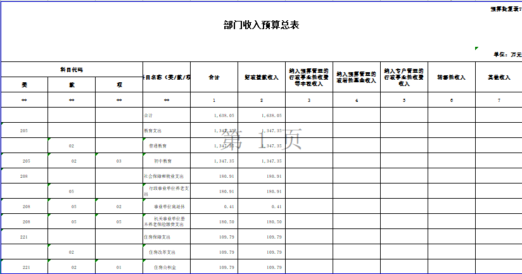Select code 208 in 社会保障和就业支出 row
The height and width of the screenshot is (274, 522).
click(24, 177)
